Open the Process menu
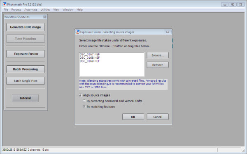This screenshot has width=247, height=154. pos(16,9)
